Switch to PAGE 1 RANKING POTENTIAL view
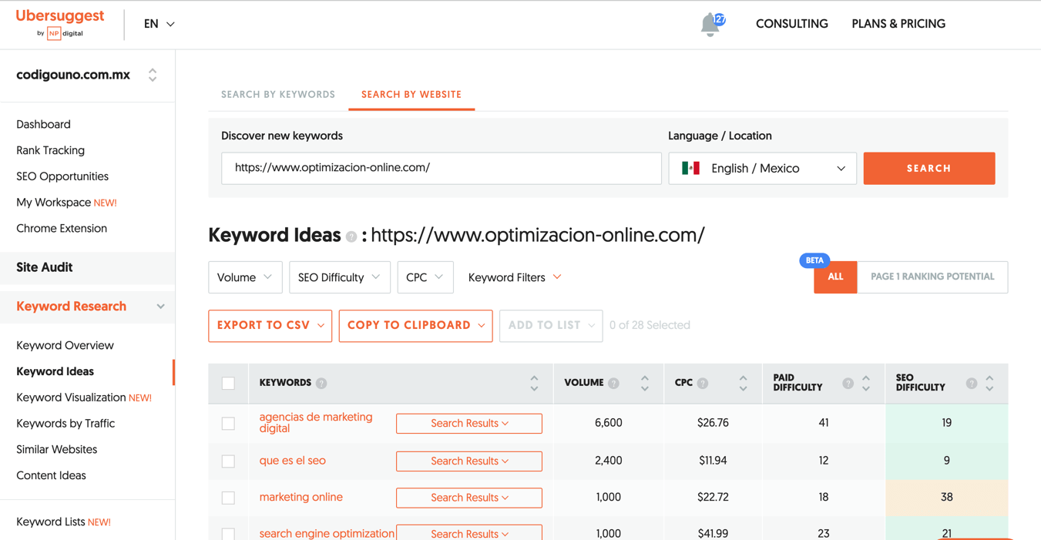Viewport: 1041px width, 540px height. (x=932, y=277)
